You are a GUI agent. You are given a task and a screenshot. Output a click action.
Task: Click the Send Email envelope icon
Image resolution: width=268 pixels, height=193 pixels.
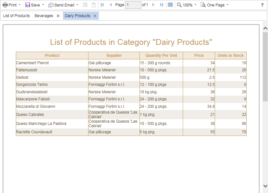point(51,5)
